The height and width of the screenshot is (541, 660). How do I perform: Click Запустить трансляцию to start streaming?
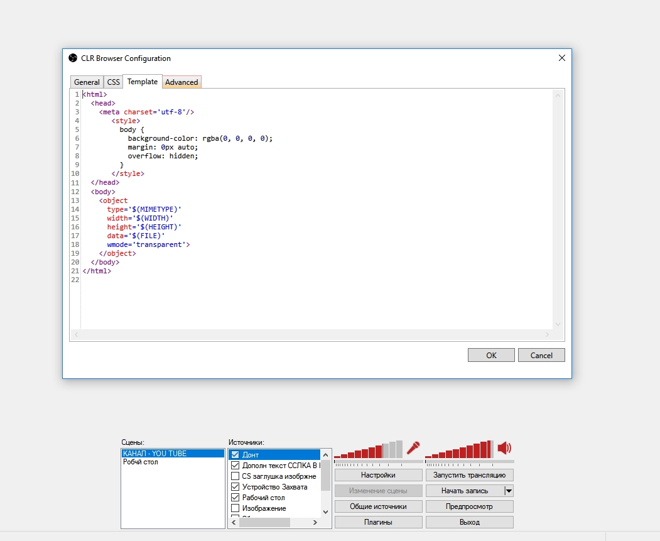[469, 475]
